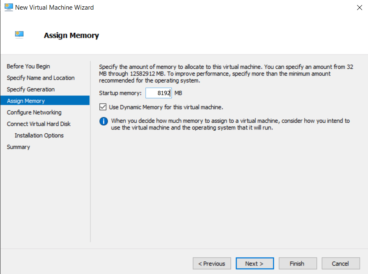Jump to Configure Networking step
368x274 pixels.
pos(34,112)
